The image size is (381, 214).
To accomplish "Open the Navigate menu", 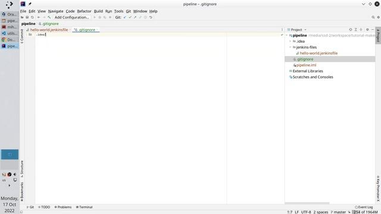I will click(x=55, y=11).
